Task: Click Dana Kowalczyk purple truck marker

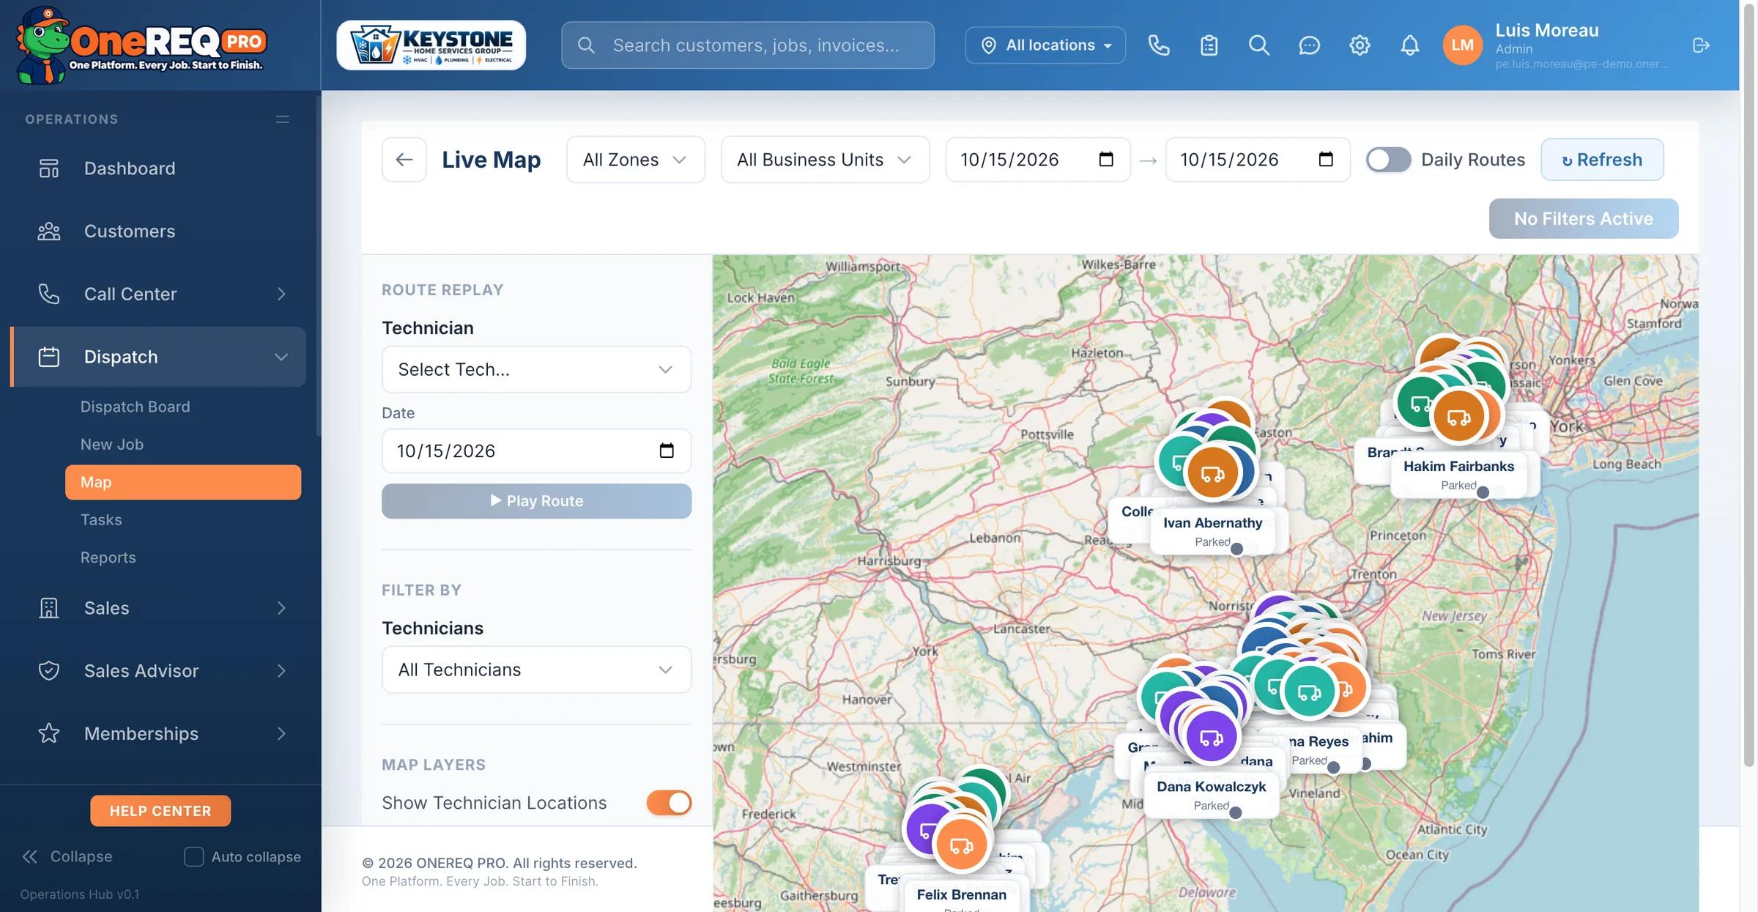Action: [x=1211, y=737]
